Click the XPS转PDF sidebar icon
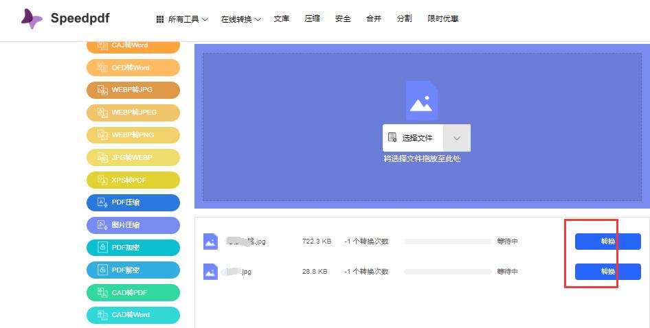Image resolution: width=650 pixels, height=328 pixels. point(102,180)
